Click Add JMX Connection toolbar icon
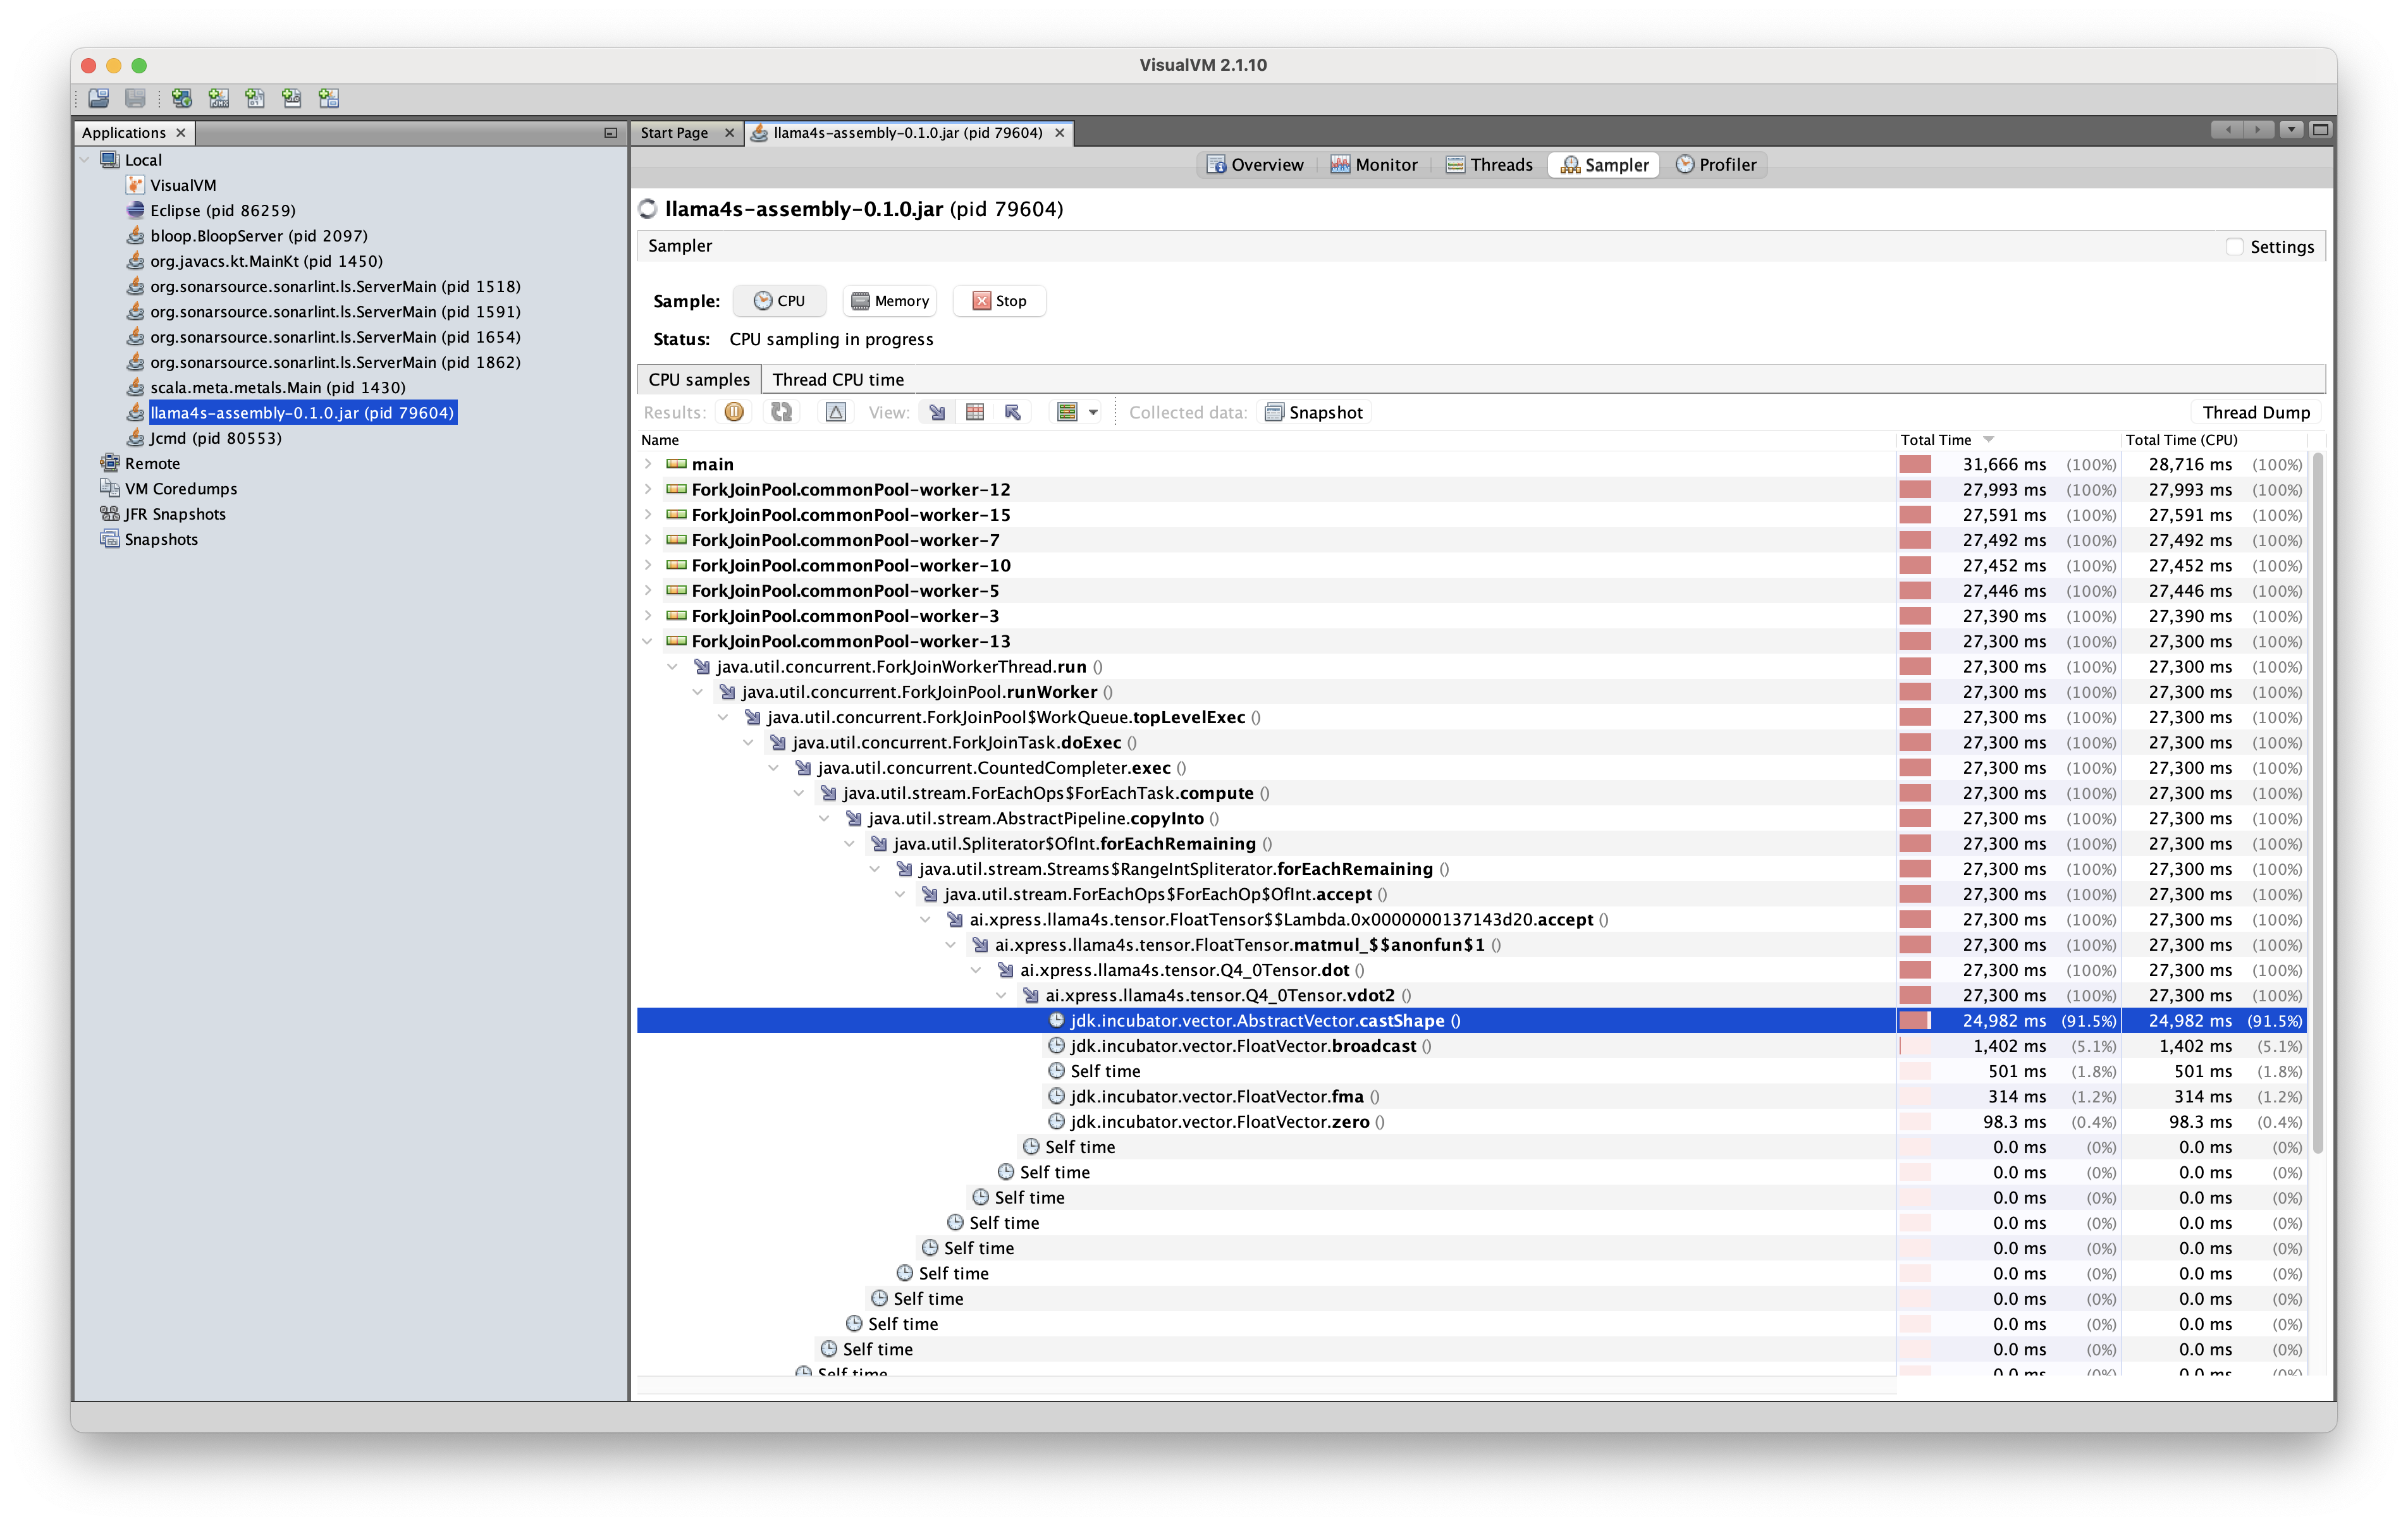This screenshot has width=2408, height=1526. [219, 98]
